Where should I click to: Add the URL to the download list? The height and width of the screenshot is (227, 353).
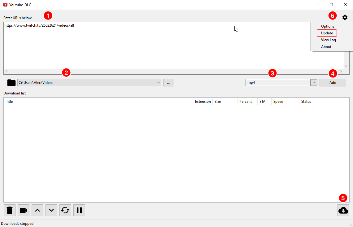333,83
